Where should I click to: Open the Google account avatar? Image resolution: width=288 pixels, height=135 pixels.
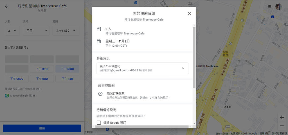pyautogui.click(x=278, y=7)
